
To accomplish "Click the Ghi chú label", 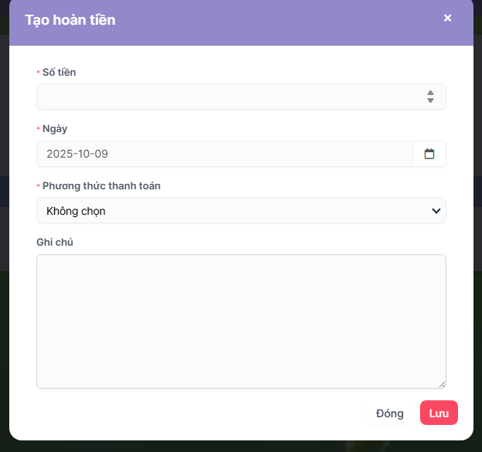I will click(55, 242).
